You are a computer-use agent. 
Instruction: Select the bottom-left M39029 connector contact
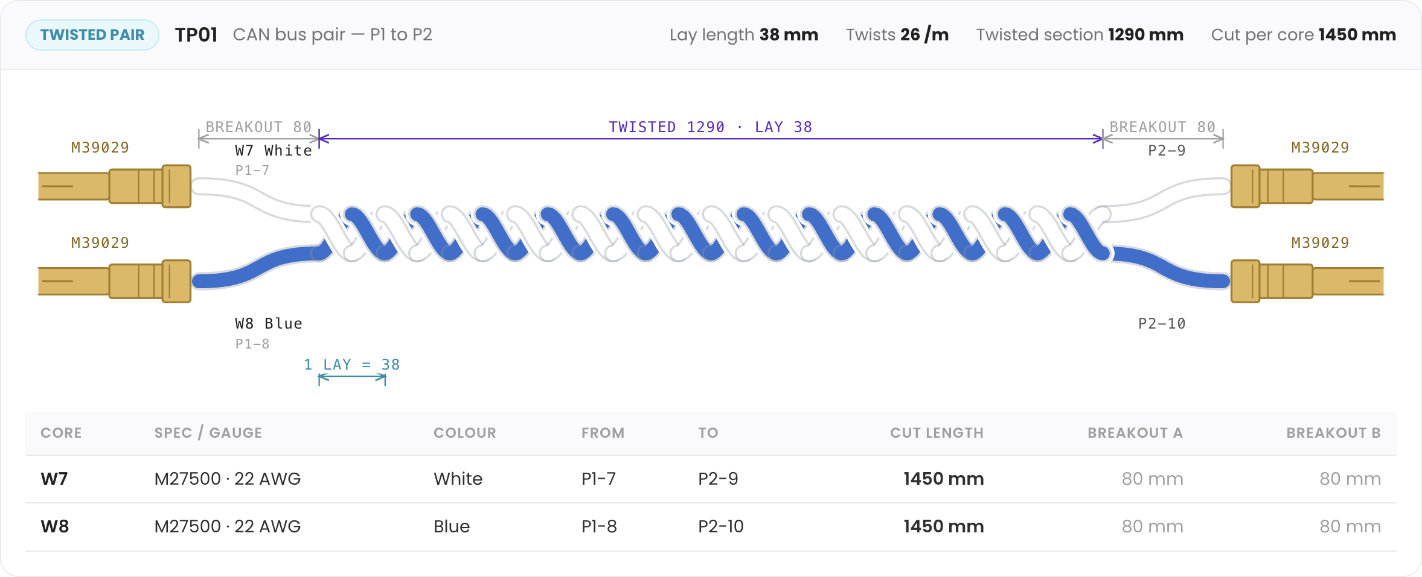(x=115, y=281)
